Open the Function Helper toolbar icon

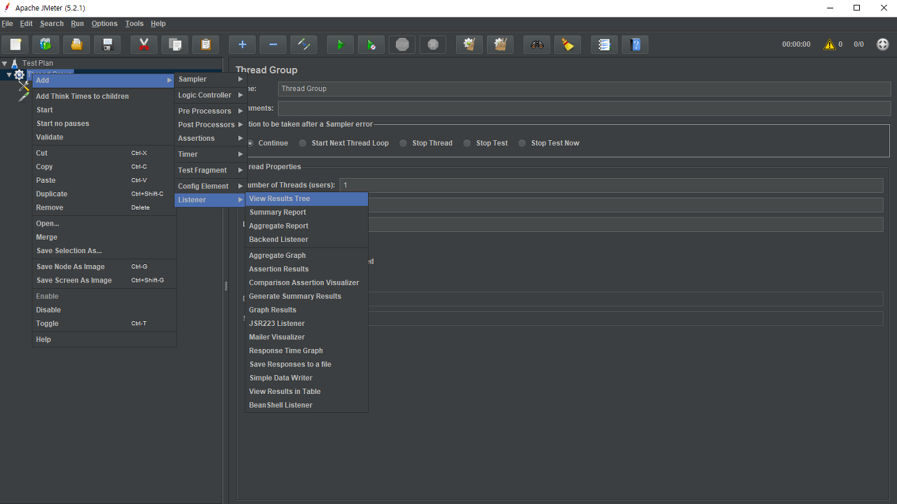(x=604, y=45)
